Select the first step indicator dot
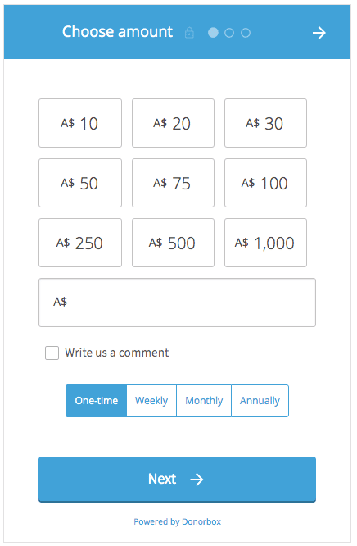 213,33
